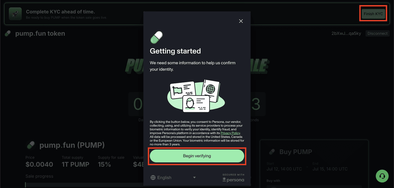
Task: Open the Privacy Policy link
Action: click(x=230, y=133)
